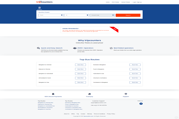The width and height of the screenshot is (179, 119).
Task: Book Now for Bangalore to Chennai
Action: click(x=81, y=65)
